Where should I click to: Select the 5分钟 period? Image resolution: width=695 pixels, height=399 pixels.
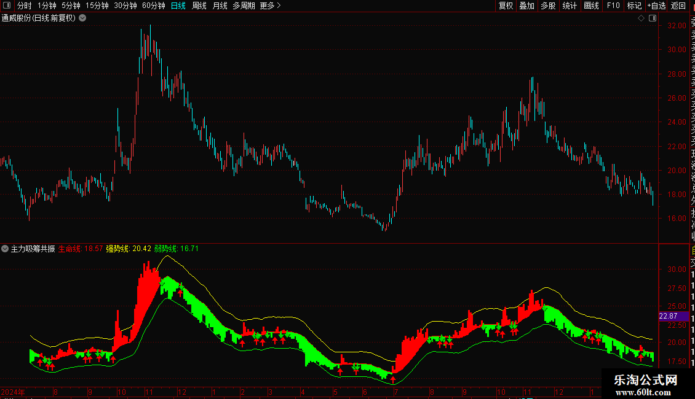coord(71,6)
